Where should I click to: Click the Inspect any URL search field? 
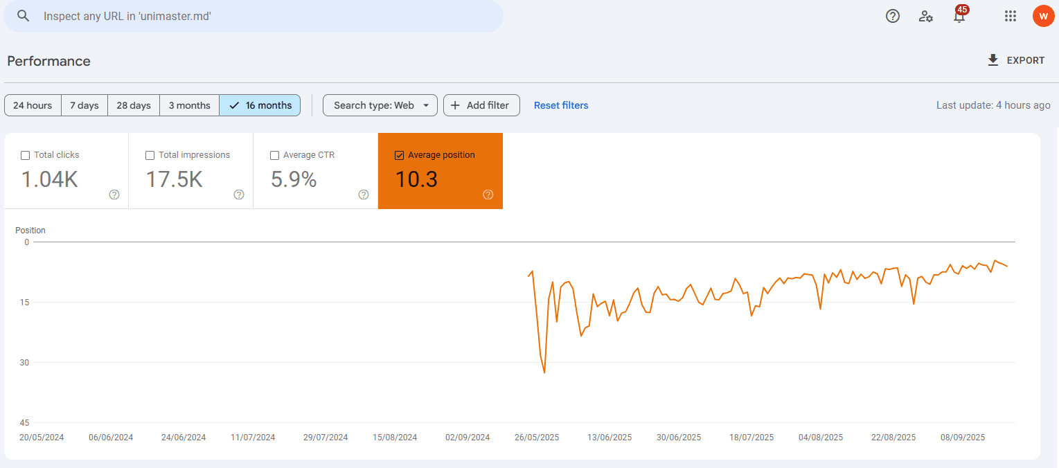pyautogui.click(x=263, y=16)
